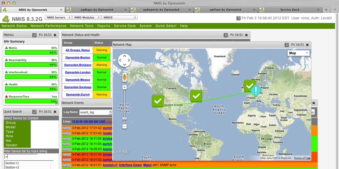Image resolution: width=339 pixels, height=169 pixels.
Task: Open the NMIS Modules dropdown
Action: pos(86,17)
